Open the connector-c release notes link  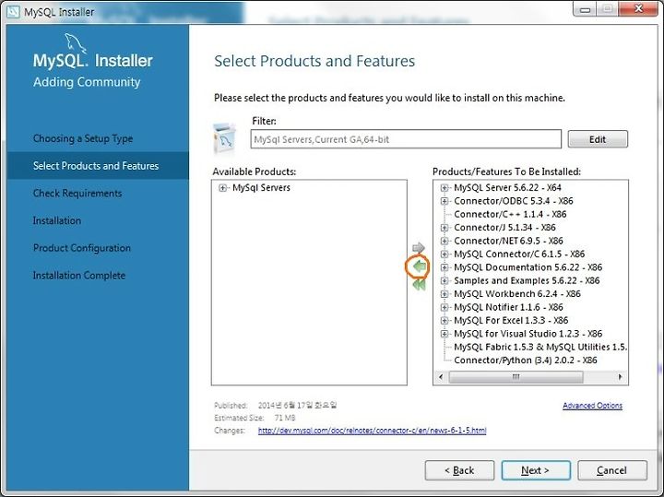(373, 431)
